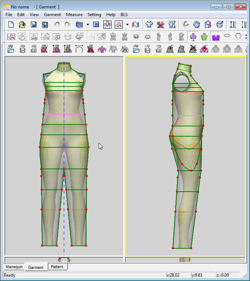Open a file using the yellow folder icon

pyautogui.click(x=22, y=25)
